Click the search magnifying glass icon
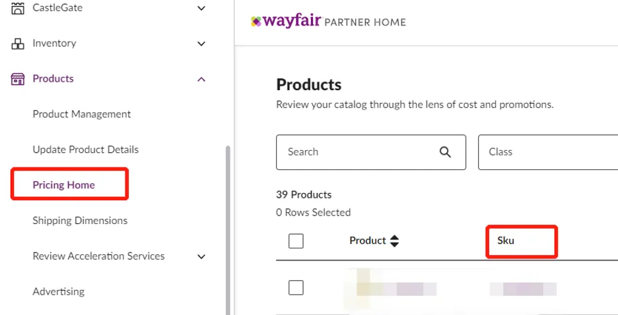 tap(445, 152)
